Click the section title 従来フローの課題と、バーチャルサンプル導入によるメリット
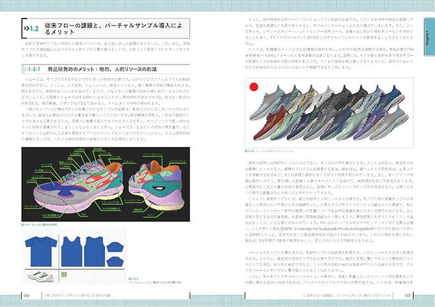The height and width of the screenshot is (307, 435). click(113, 29)
